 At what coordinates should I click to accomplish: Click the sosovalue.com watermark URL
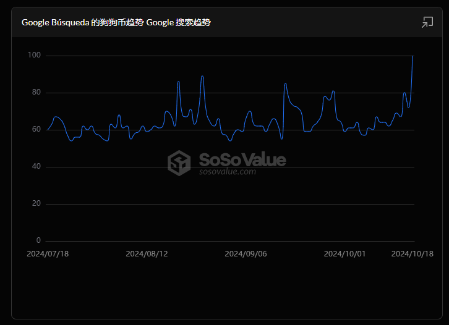coord(227,172)
